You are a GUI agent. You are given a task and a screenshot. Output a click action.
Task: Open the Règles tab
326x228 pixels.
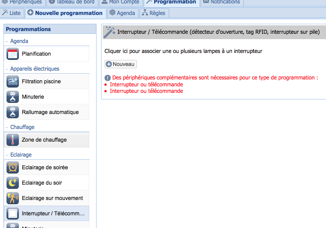click(x=154, y=13)
